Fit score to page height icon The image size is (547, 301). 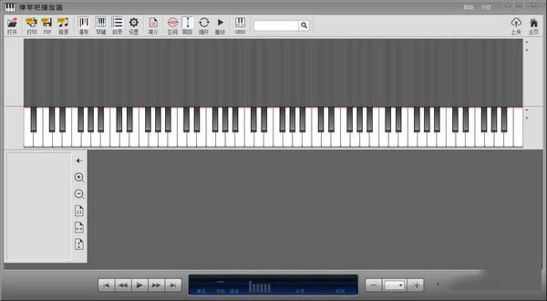click(79, 244)
